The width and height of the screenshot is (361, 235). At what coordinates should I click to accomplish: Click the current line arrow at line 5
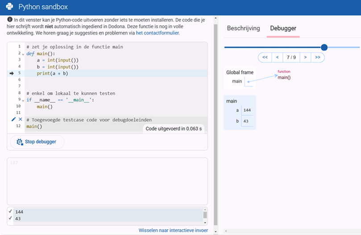[12, 73]
